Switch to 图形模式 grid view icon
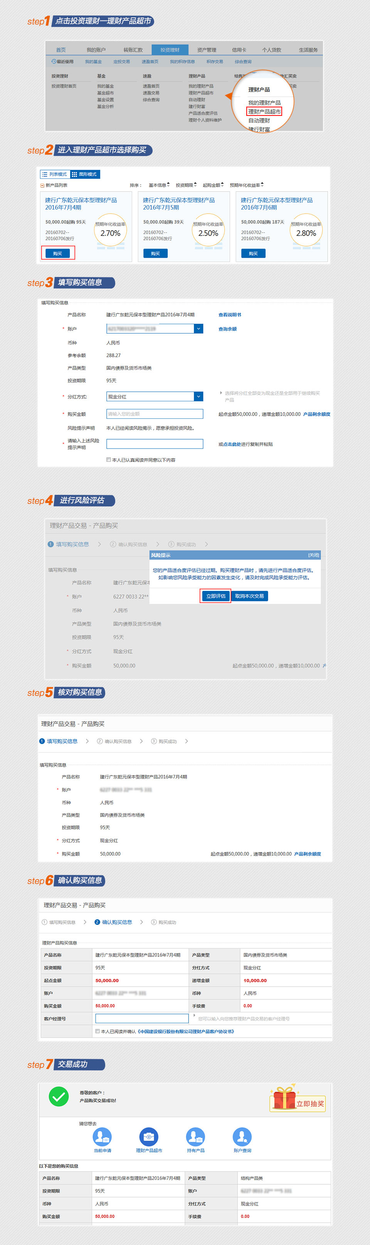 click(x=74, y=174)
